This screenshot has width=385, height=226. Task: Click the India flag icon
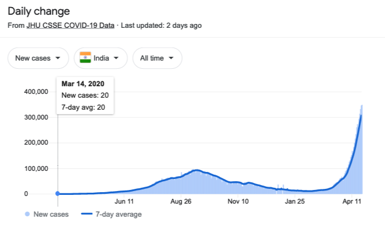point(85,58)
